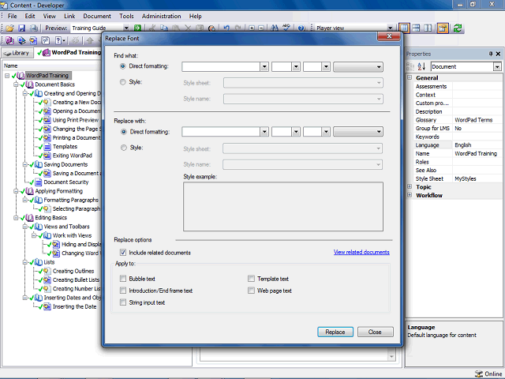This screenshot has width=505, height=379.
Task: Pin the Properties pane with pushpin
Action: (x=491, y=54)
